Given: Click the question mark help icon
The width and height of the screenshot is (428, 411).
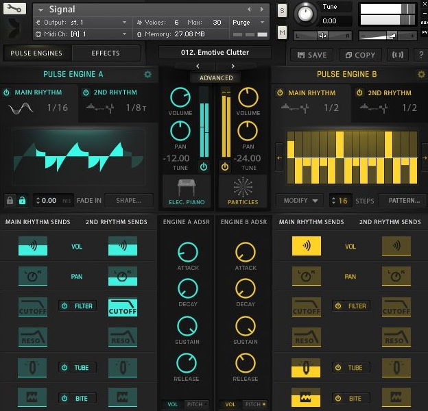Looking at the screenshot, I should coord(420,55).
